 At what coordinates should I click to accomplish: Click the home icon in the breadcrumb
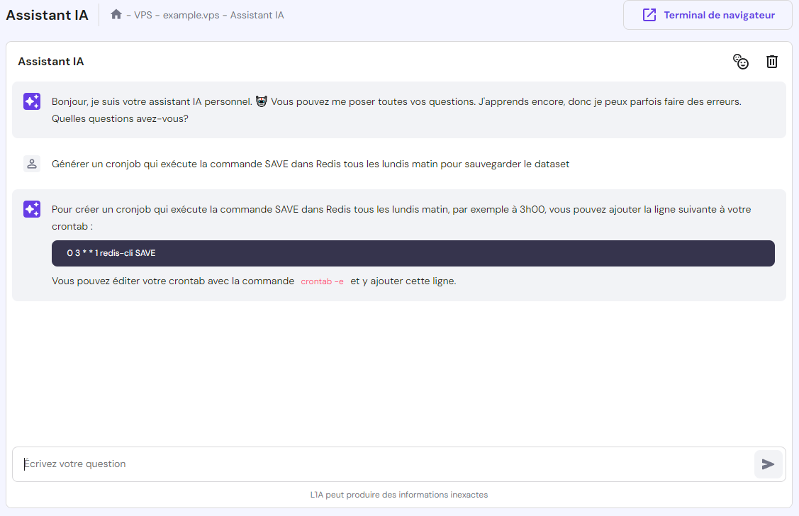116,14
